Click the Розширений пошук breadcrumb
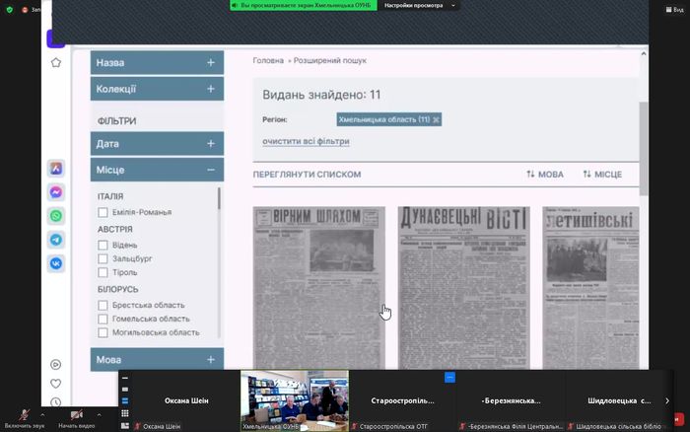The image size is (690, 432). [329, 60]
